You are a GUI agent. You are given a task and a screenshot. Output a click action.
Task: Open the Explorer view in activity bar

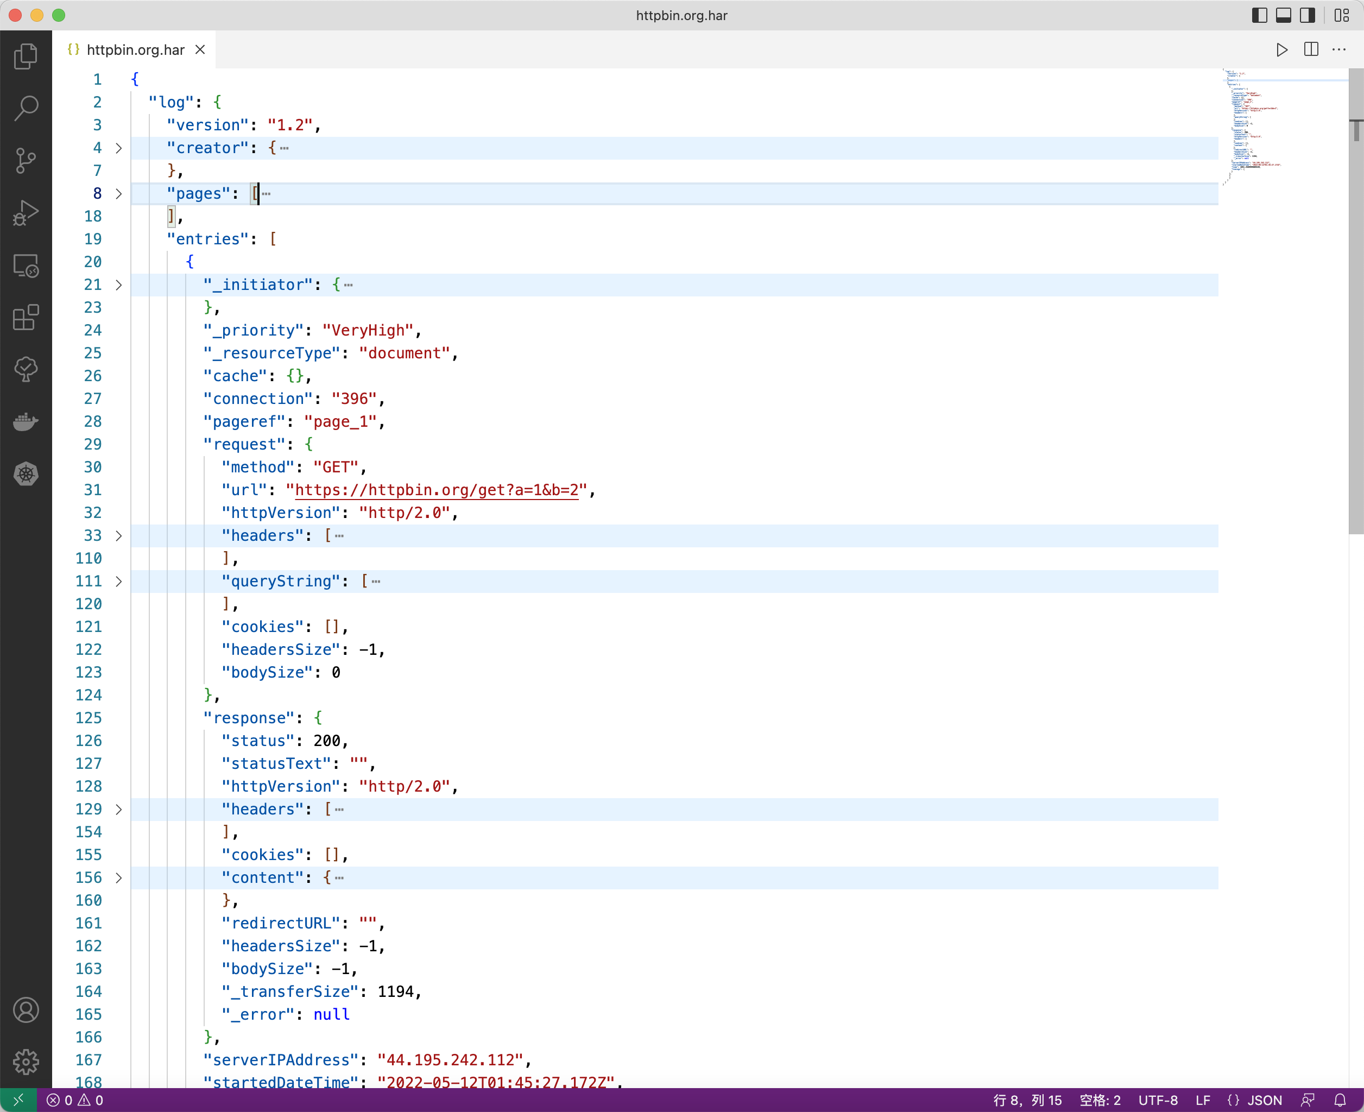tap(26, 56)
